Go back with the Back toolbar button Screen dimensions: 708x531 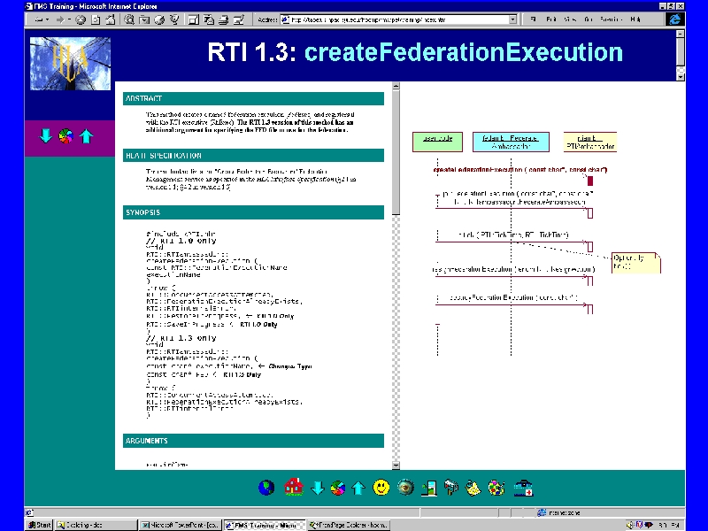point(38,19)
